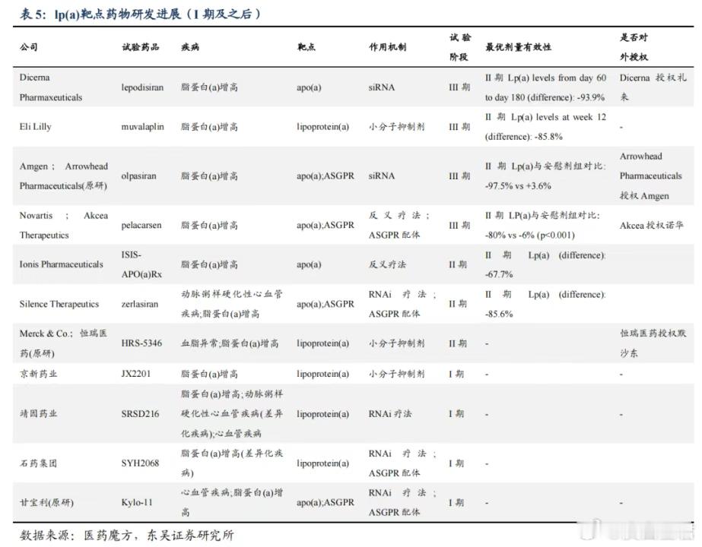
Task: Click the 'RNAi 疗法' mechanism in SRSD216 row
Action: click(390, 413)
